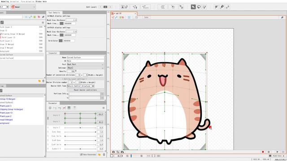Set Edit Level to 1
The width and height of the screenshot is (287, 161).
pos(100,7)
